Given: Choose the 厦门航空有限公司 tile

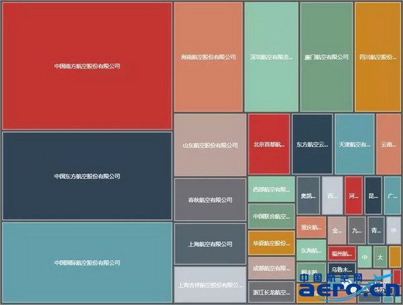Looking at the screenshot, I should pyautogui.click(x=326, y=57).
